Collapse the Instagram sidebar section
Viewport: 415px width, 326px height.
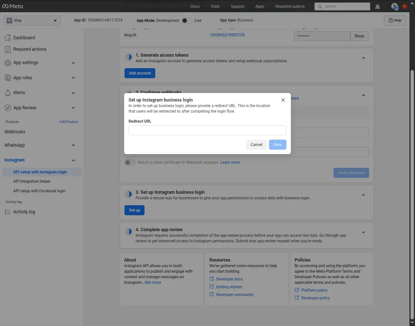tap(73, 160)
